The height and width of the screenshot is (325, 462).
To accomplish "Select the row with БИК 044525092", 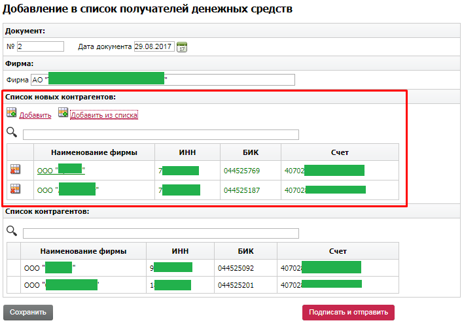I will click(237, 268).
